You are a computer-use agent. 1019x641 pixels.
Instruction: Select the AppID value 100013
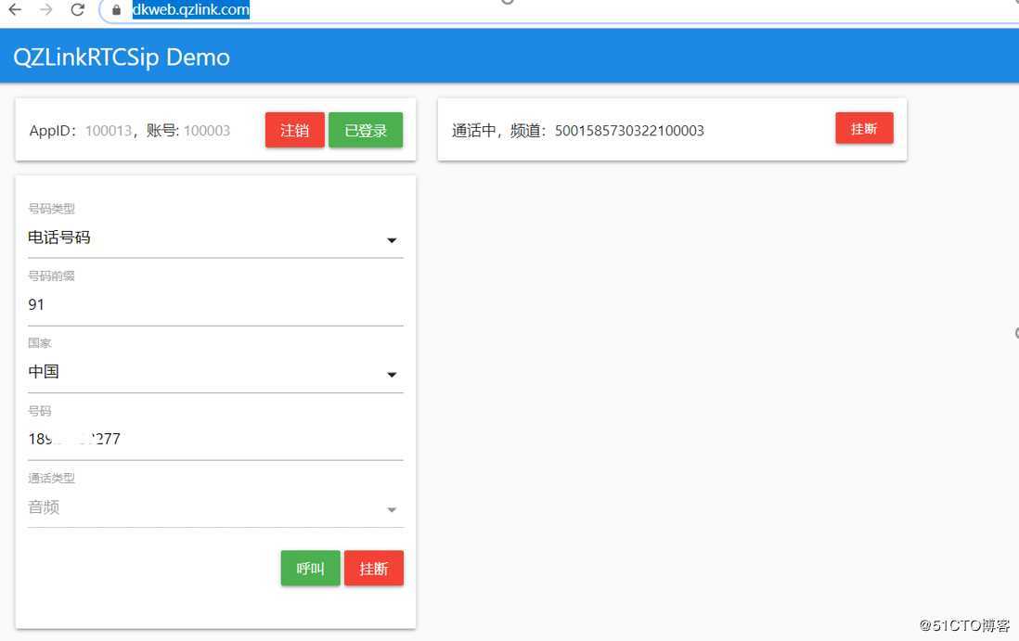pos(109,131)
